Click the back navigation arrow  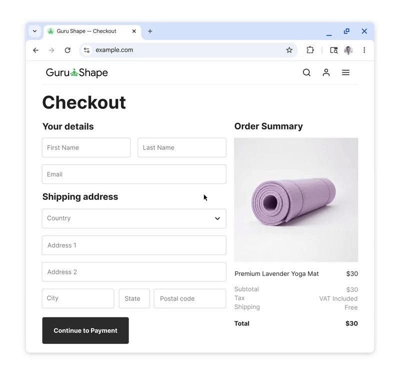click(x=35, y=50)
